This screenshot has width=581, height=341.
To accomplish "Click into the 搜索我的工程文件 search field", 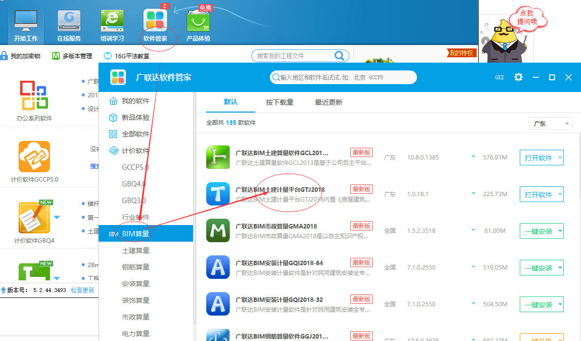I will click(x=300, y=56).
